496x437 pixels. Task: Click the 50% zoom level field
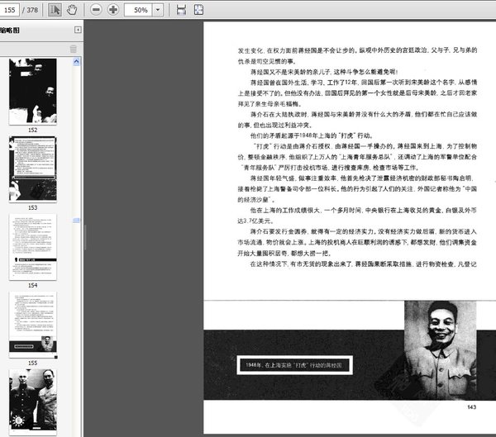[x=139, y=10]
